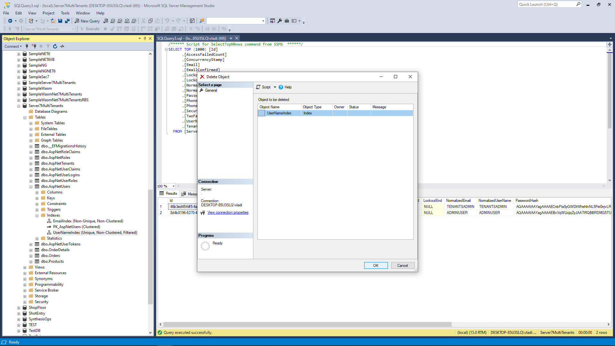The image size is (615, 346).
Task: Open a new DMX query
Action: click(120, 21)
